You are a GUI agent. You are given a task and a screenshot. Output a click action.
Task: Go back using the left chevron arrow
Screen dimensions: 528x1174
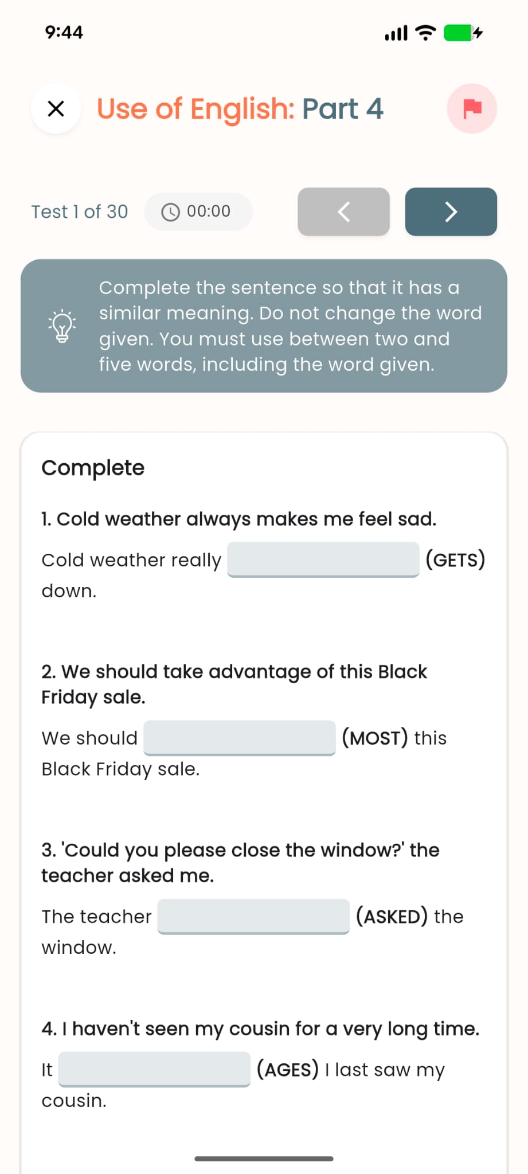tap(343, 212)
